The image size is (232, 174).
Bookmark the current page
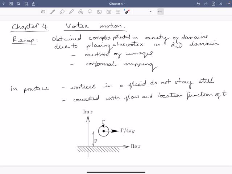(x=26, y=4)
